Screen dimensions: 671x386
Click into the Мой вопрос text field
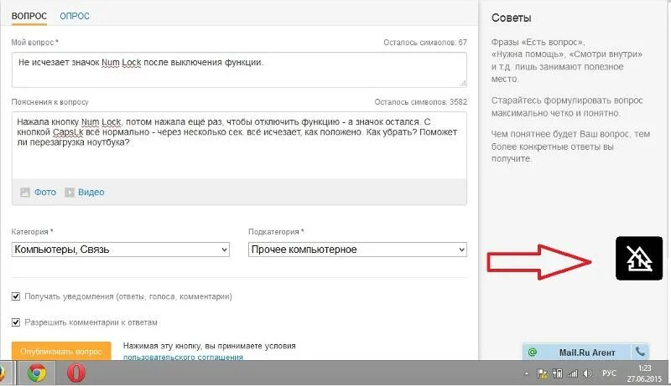[x=239, y=70]
